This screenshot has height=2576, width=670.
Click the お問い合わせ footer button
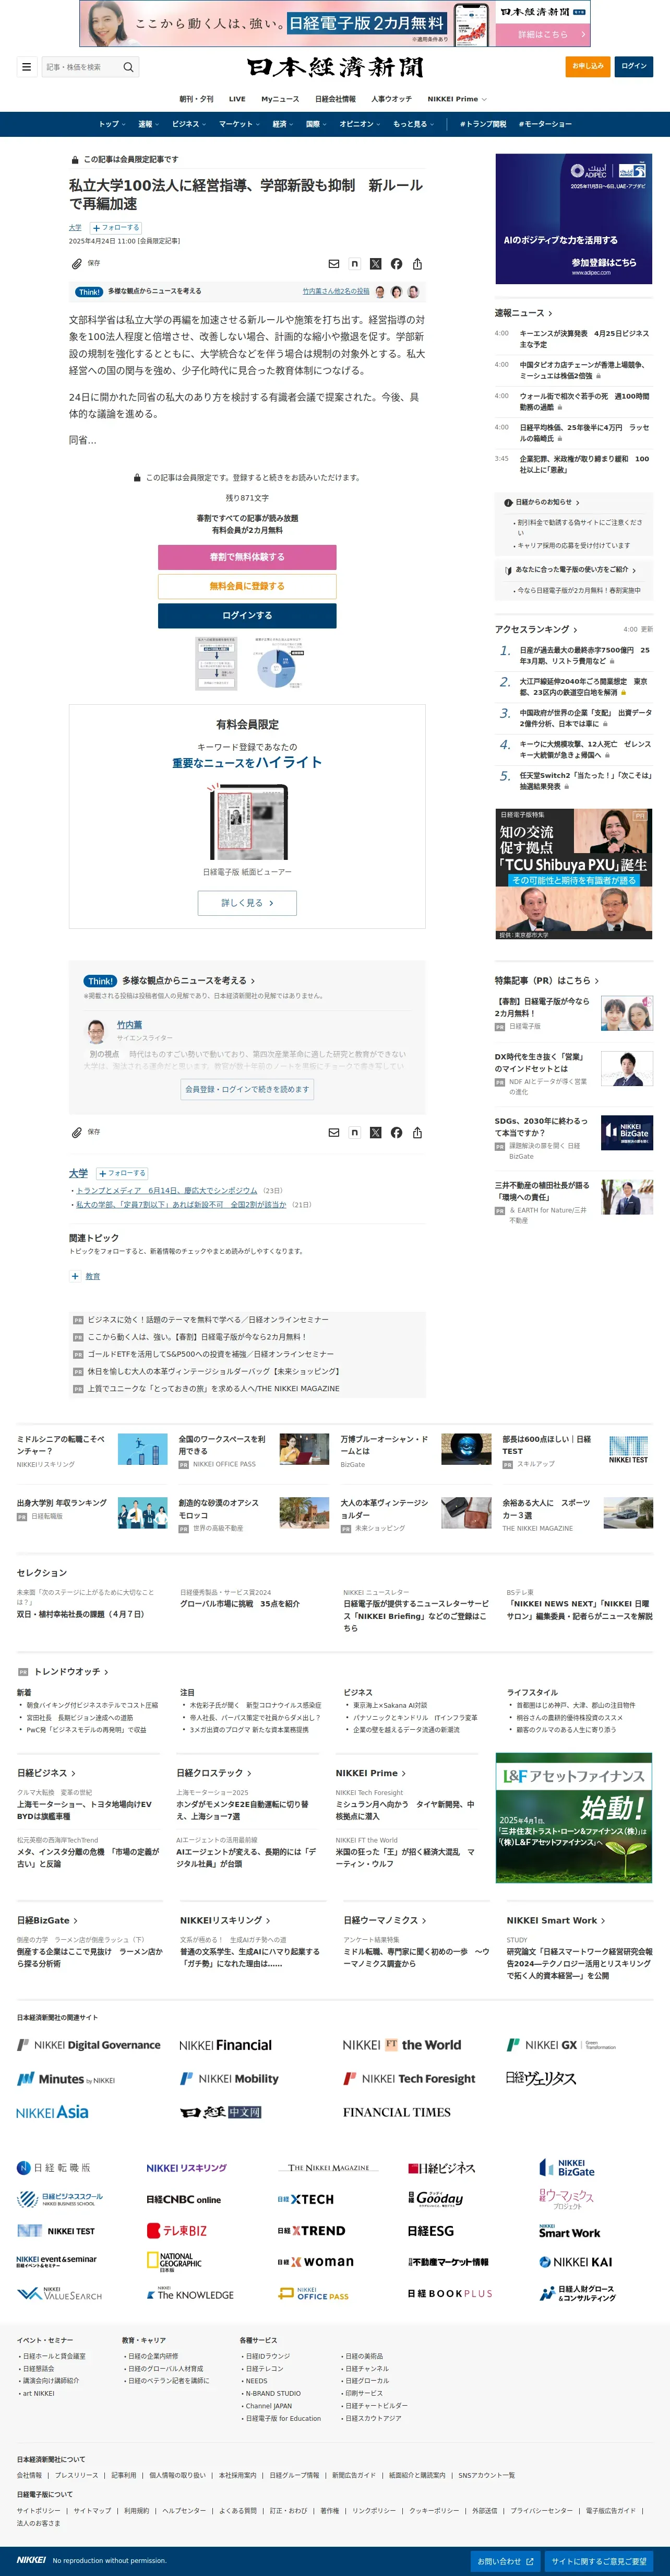505,2561
